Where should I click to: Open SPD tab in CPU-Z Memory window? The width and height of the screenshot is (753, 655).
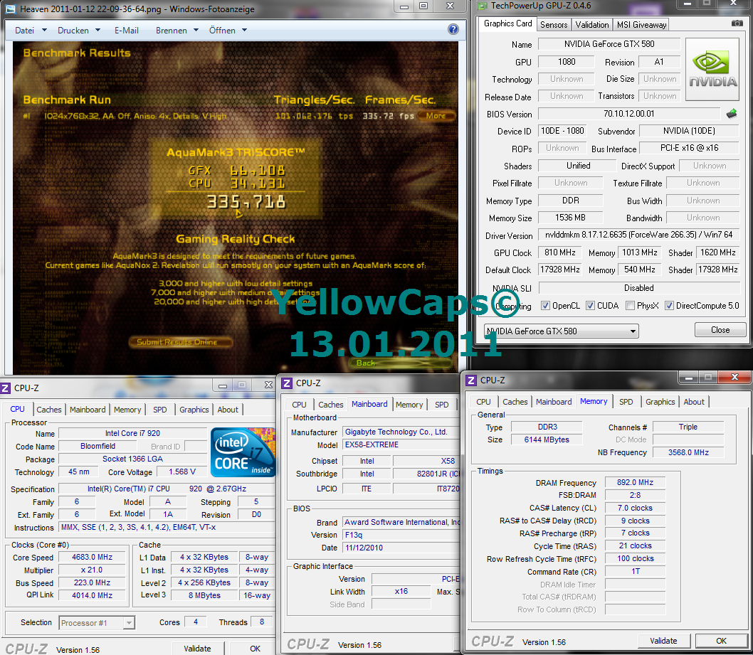coord(626,402)
